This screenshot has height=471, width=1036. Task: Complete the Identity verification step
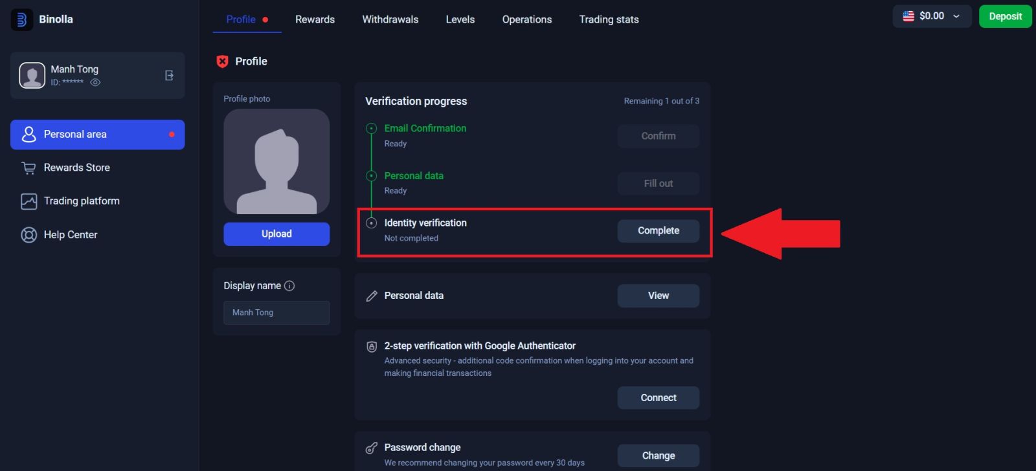658,230
